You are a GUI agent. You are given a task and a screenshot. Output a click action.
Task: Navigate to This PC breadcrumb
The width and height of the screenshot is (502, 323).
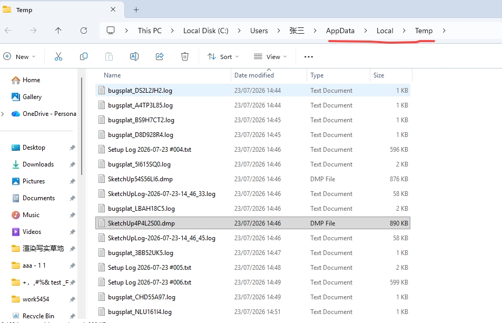[150, 31]
